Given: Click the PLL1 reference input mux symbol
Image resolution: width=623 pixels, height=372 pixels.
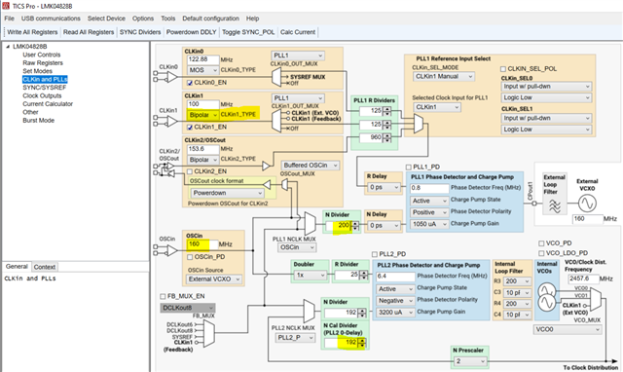Looking at the screenshot, I should (418, 124).
